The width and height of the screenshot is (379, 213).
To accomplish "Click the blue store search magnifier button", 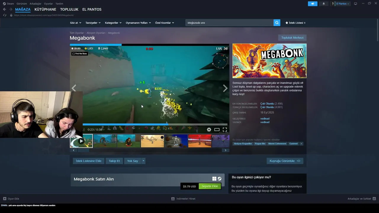I will point(277,23).
